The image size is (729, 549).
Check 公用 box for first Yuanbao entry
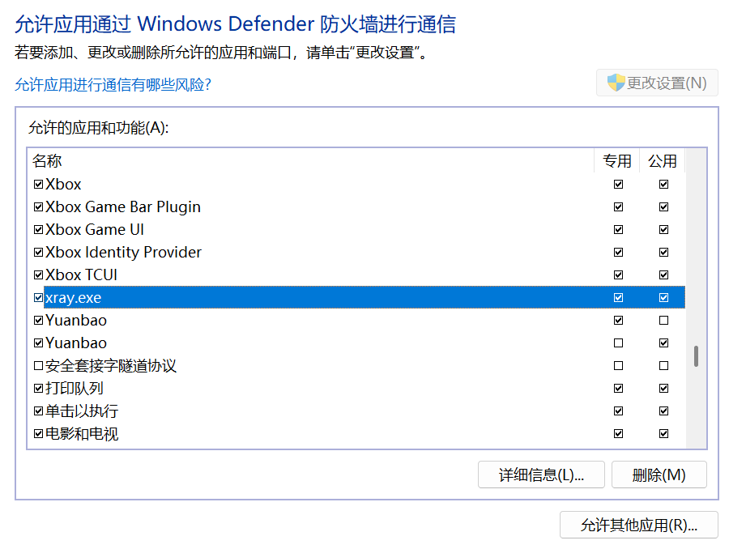[x=663, y=321]
